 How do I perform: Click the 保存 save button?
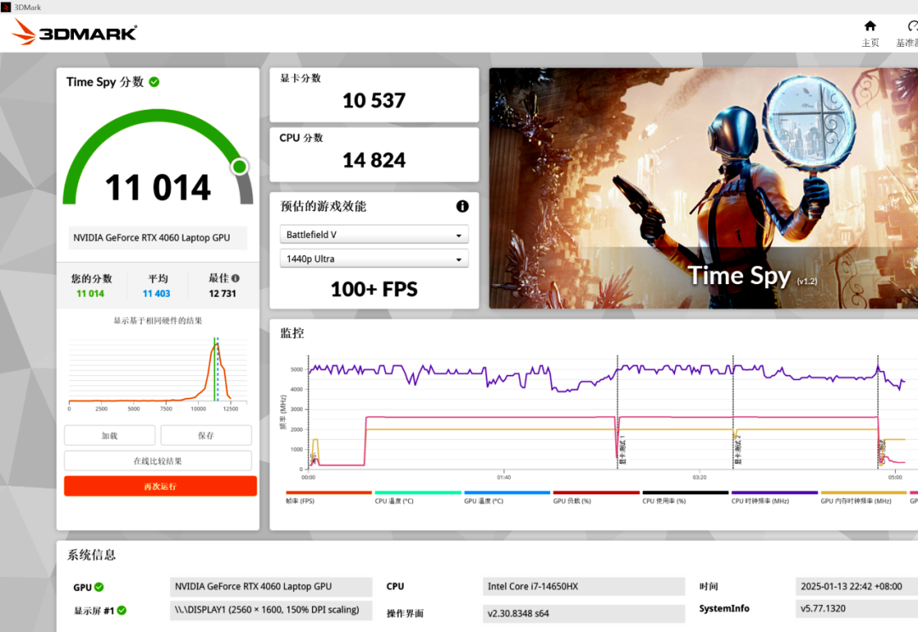point(206,436)
